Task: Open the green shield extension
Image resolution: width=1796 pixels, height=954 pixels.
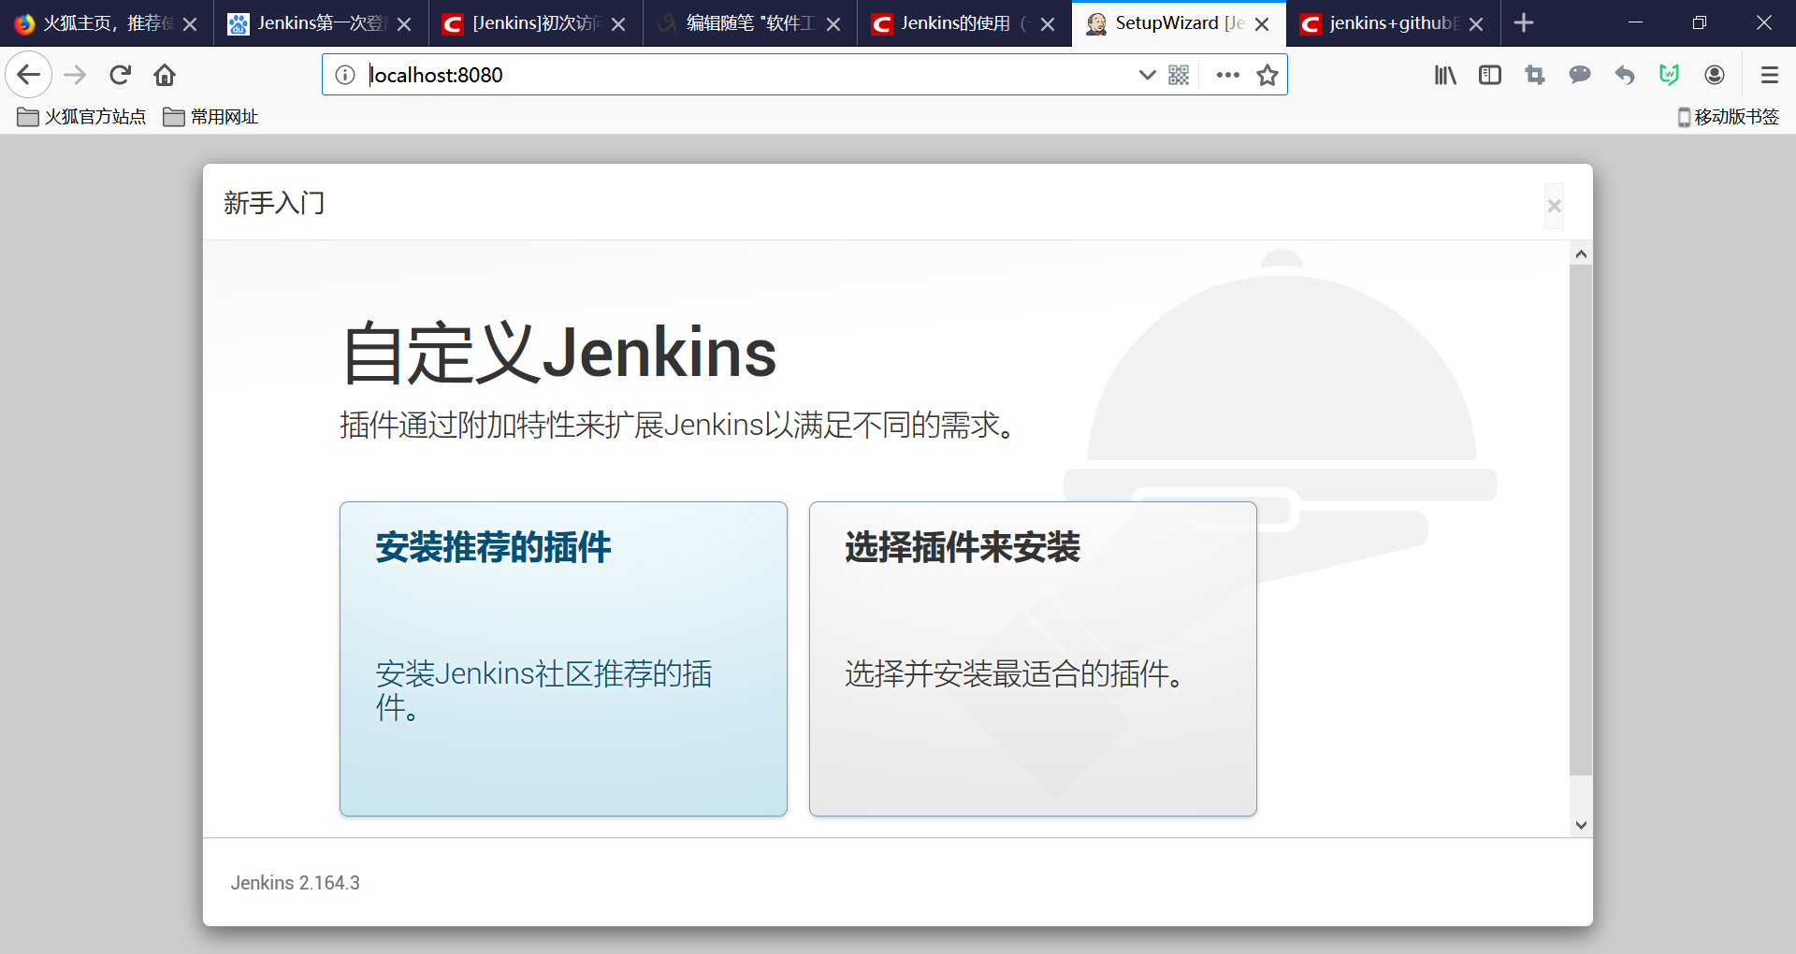Action: 1669,75
